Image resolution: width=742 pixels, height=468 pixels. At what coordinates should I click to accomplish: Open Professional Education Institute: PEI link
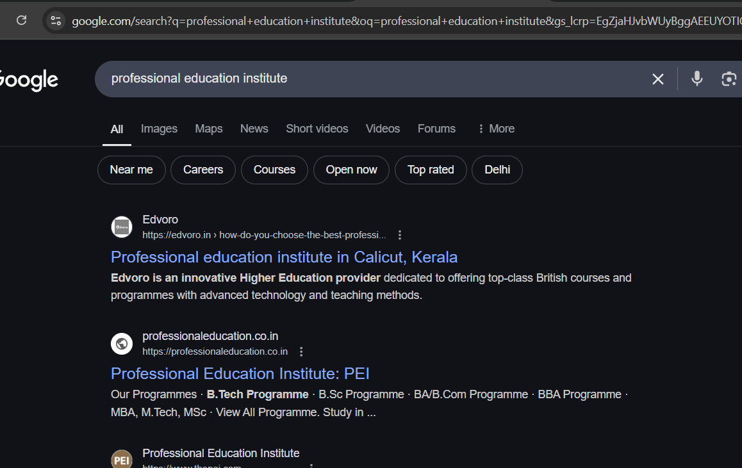coord(240,374)
